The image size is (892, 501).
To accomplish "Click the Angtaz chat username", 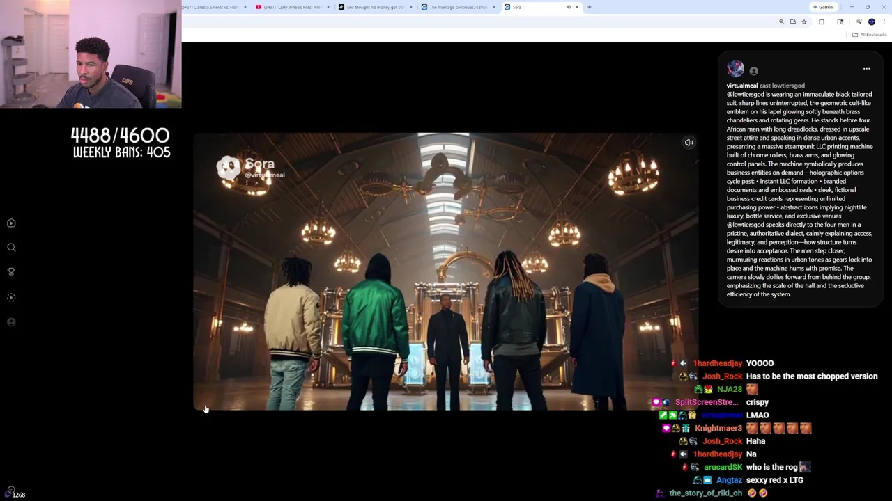I will (729, 480).
